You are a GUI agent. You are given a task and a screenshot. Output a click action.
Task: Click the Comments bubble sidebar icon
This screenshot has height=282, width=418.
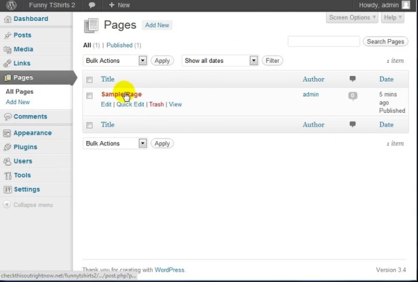pyautogui.click(x=8, y=116)
